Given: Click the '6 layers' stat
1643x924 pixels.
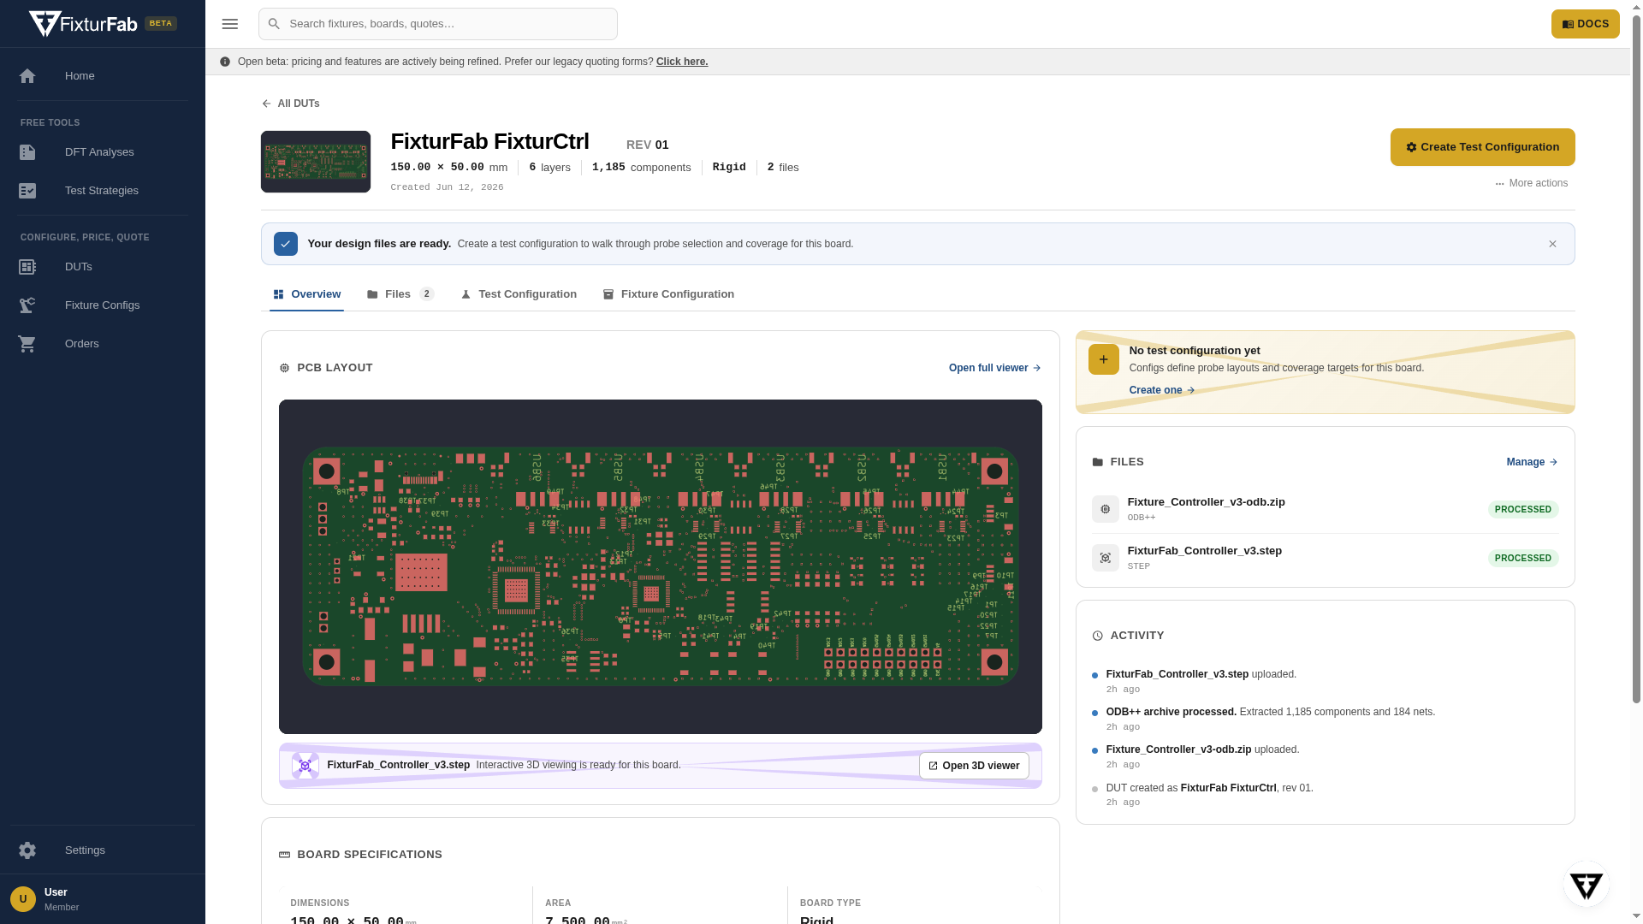Looking at the screenshot, I should (x=549, y=168).
